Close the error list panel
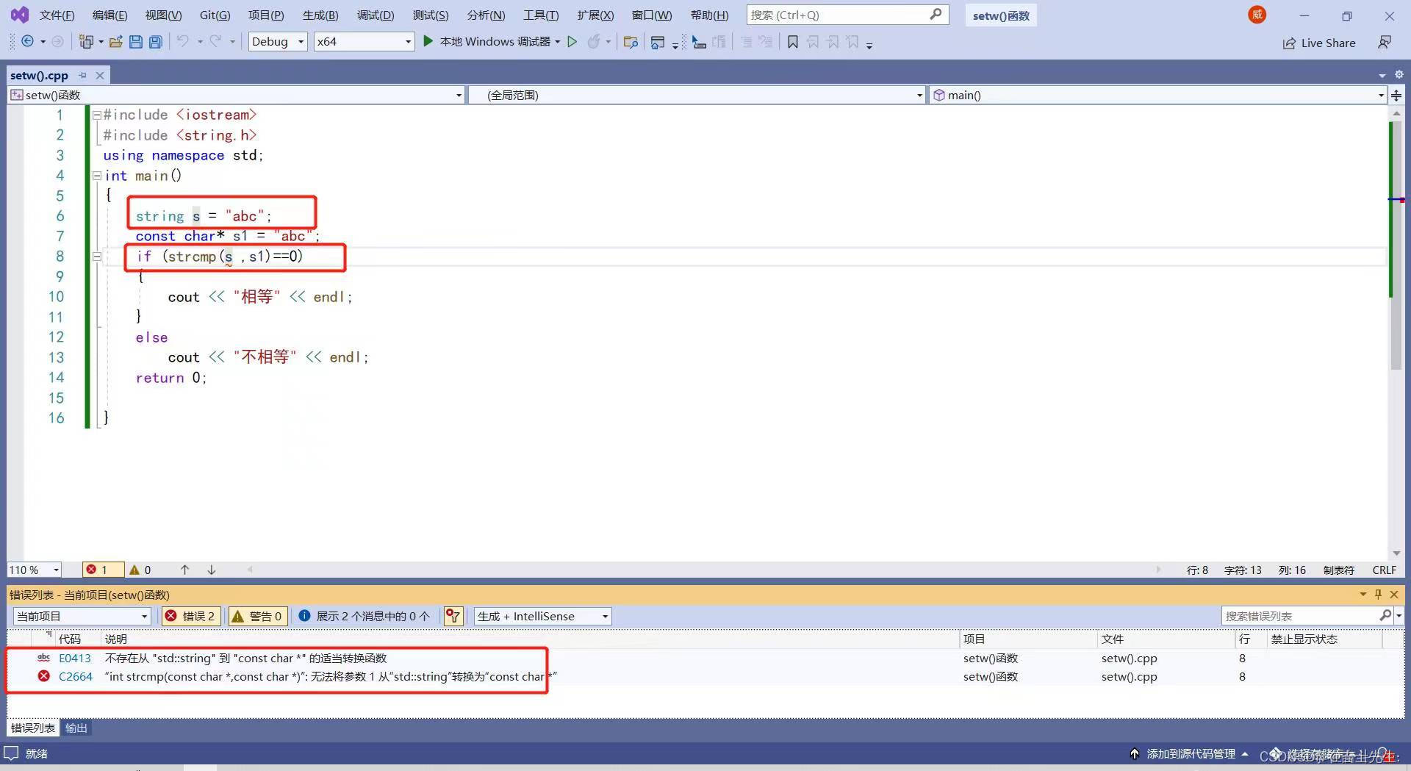Image resolution: width=1411 pixels, height=771 pixels. coord(1394,594)
